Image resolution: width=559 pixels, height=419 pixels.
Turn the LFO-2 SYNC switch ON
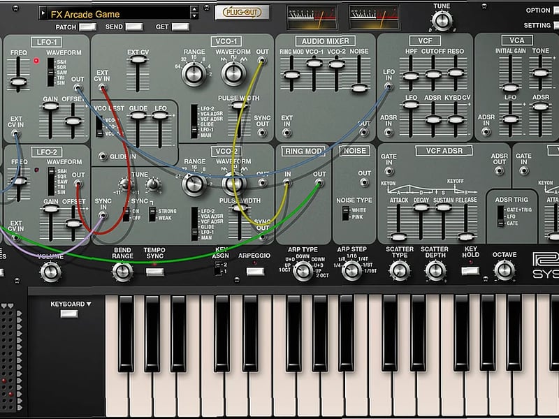[x=126, y=210]
